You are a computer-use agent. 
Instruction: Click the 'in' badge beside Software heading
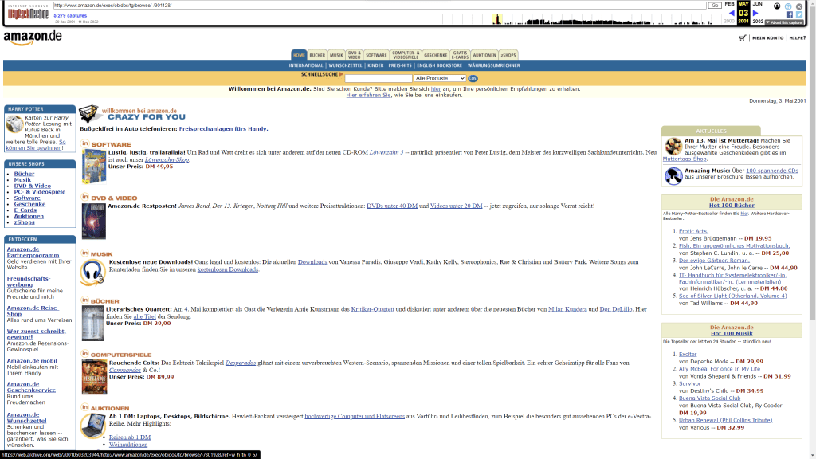[x=84, y=143]
